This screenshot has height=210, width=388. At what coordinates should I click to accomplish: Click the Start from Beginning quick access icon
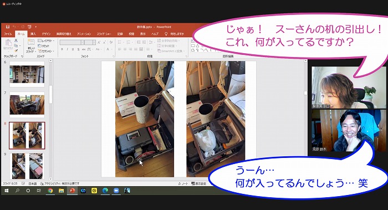click(30, 27)
